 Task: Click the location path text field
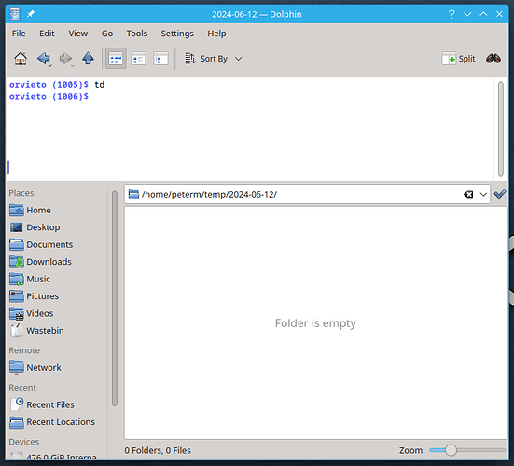click(x=301, y=194)
